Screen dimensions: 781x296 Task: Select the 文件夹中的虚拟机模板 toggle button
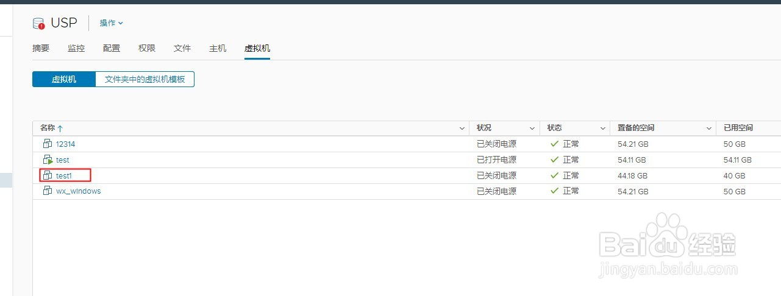tap(145, 79)
